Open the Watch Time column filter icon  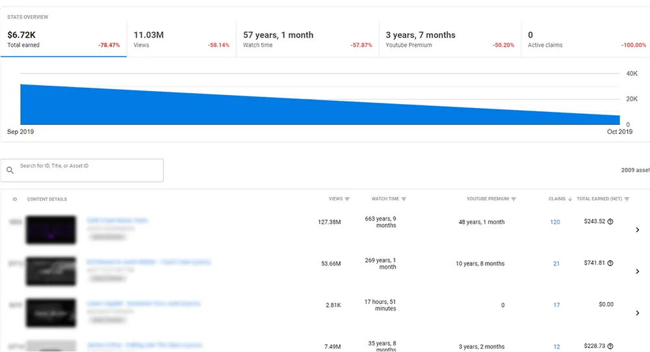[404, 199]
